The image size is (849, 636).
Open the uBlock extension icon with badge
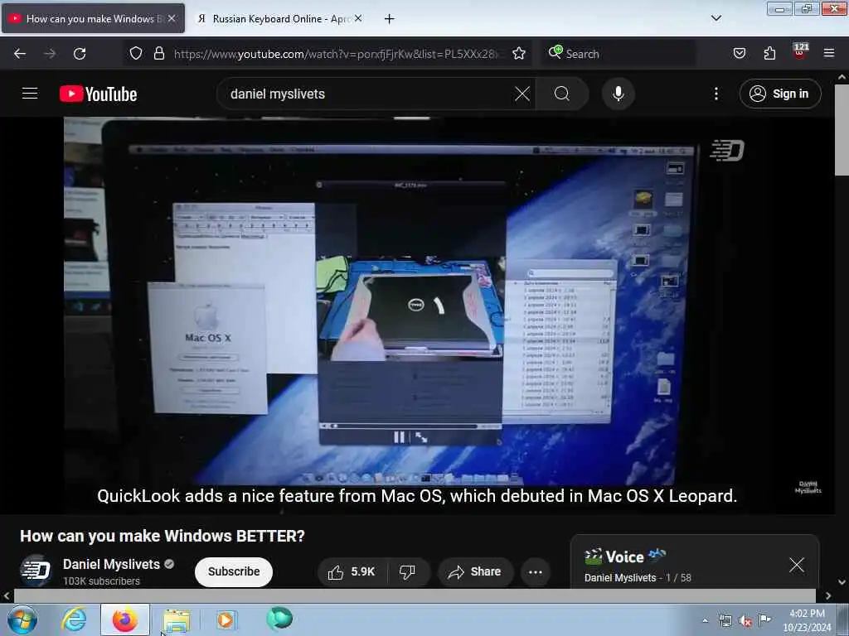click(x=800, y=51)
